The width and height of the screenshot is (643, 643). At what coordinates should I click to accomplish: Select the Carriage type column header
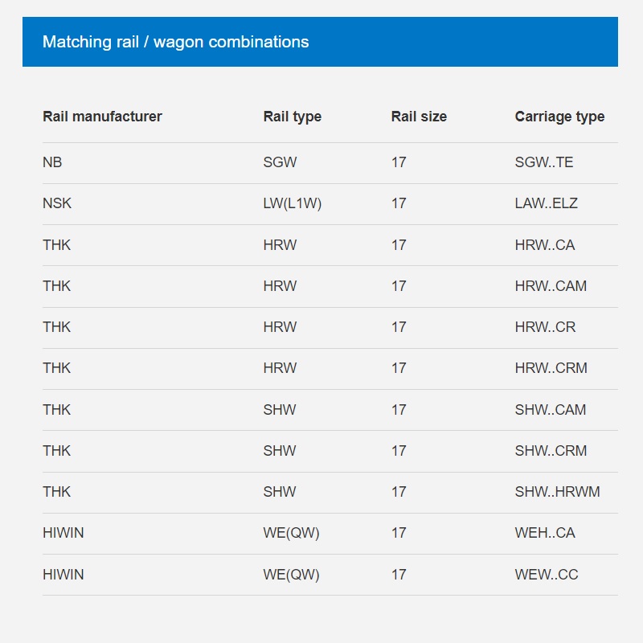point(559,117)
